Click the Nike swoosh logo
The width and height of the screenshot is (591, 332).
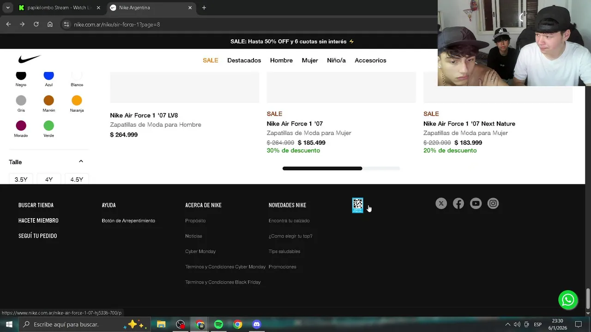tap(30, 59)
